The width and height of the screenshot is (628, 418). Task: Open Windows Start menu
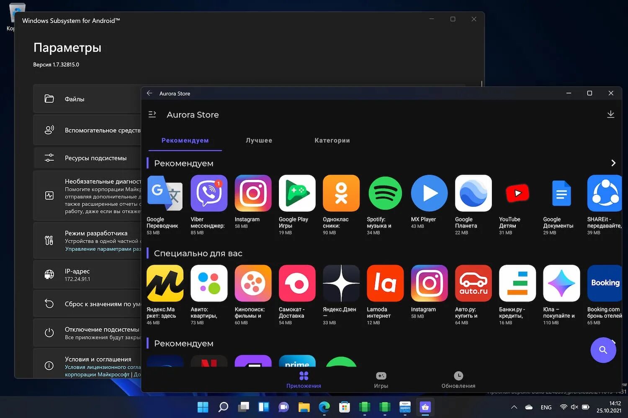pos(203,407)
